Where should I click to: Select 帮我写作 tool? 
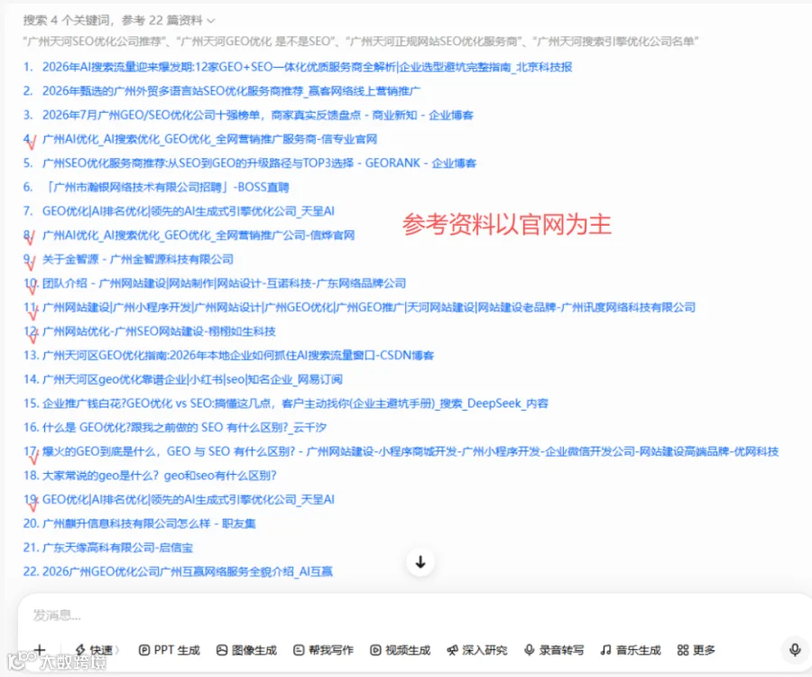(x=323, y=650)
